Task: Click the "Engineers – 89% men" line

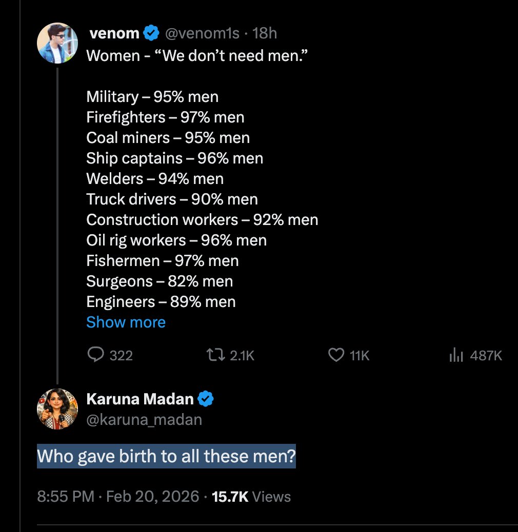Action: point(161,302)
